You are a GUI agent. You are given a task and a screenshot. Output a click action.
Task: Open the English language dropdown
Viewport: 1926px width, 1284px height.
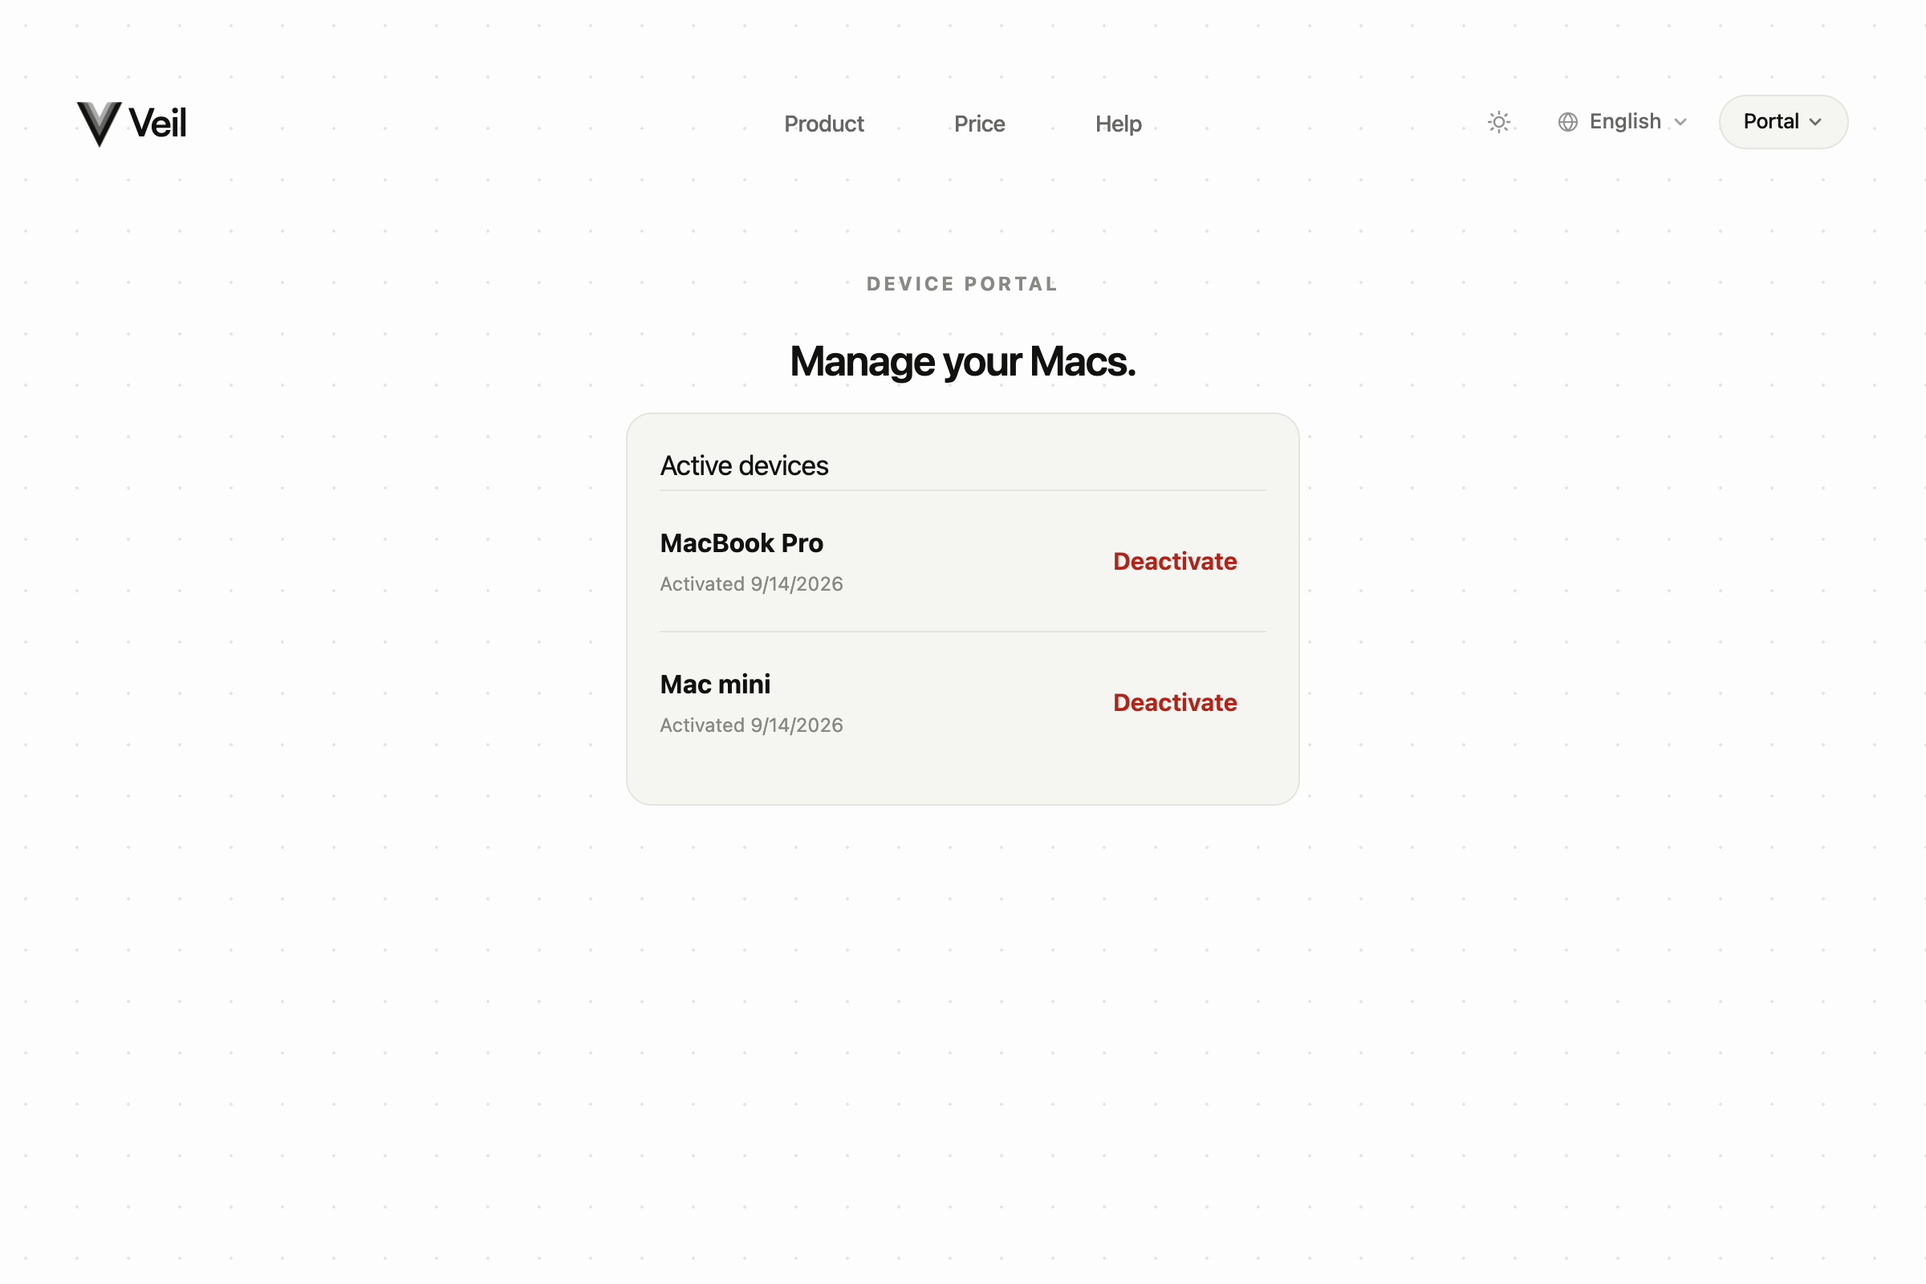1622,122
